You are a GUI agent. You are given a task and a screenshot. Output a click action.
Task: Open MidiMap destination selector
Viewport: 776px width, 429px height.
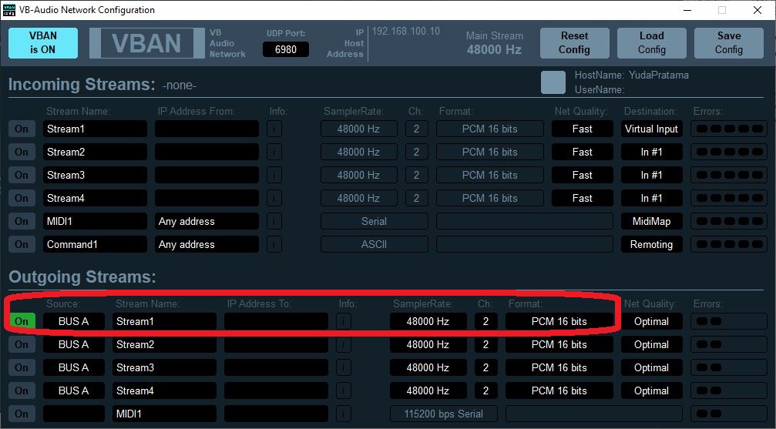point(651,221)
